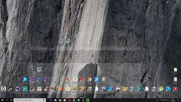The height and width of the screenshot is (102, 181).
Task: Open the network tray icon
Action: pyautogui.click(x=163, y=100)
